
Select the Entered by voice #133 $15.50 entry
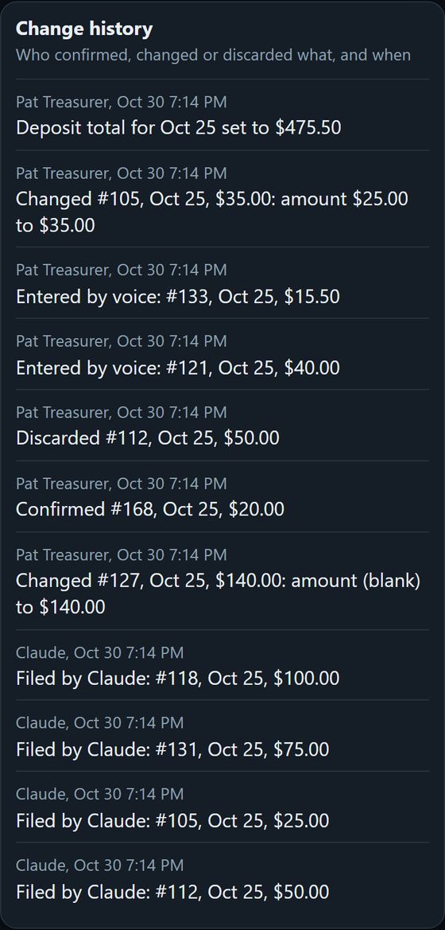[x=222, y=283]
